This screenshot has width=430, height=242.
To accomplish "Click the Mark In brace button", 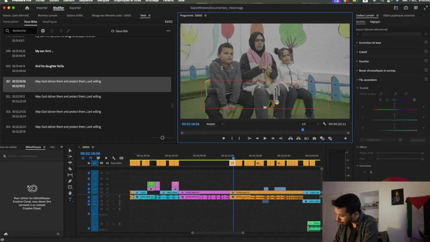I will click(232, 138).
